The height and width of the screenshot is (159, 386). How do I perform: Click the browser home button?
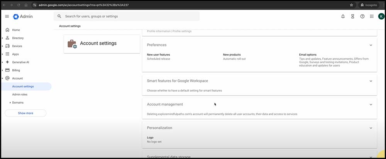(26, 5)
